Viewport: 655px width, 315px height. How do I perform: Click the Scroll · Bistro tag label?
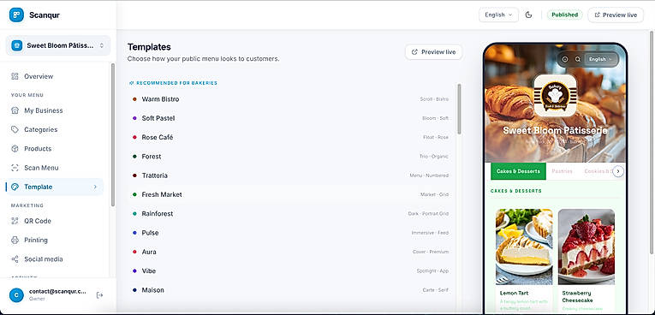tap(434, 99)
